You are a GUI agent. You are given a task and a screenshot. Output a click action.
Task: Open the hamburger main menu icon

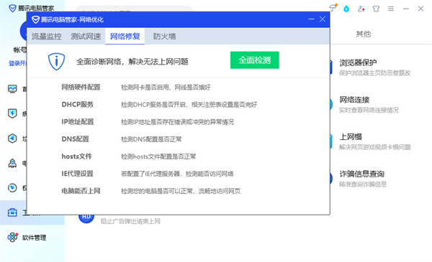point(391,9)
